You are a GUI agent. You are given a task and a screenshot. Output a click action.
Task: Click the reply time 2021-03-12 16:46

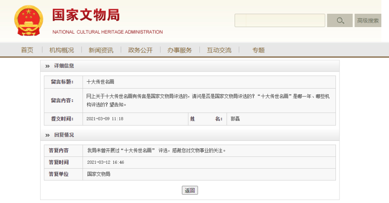[105, 163]
